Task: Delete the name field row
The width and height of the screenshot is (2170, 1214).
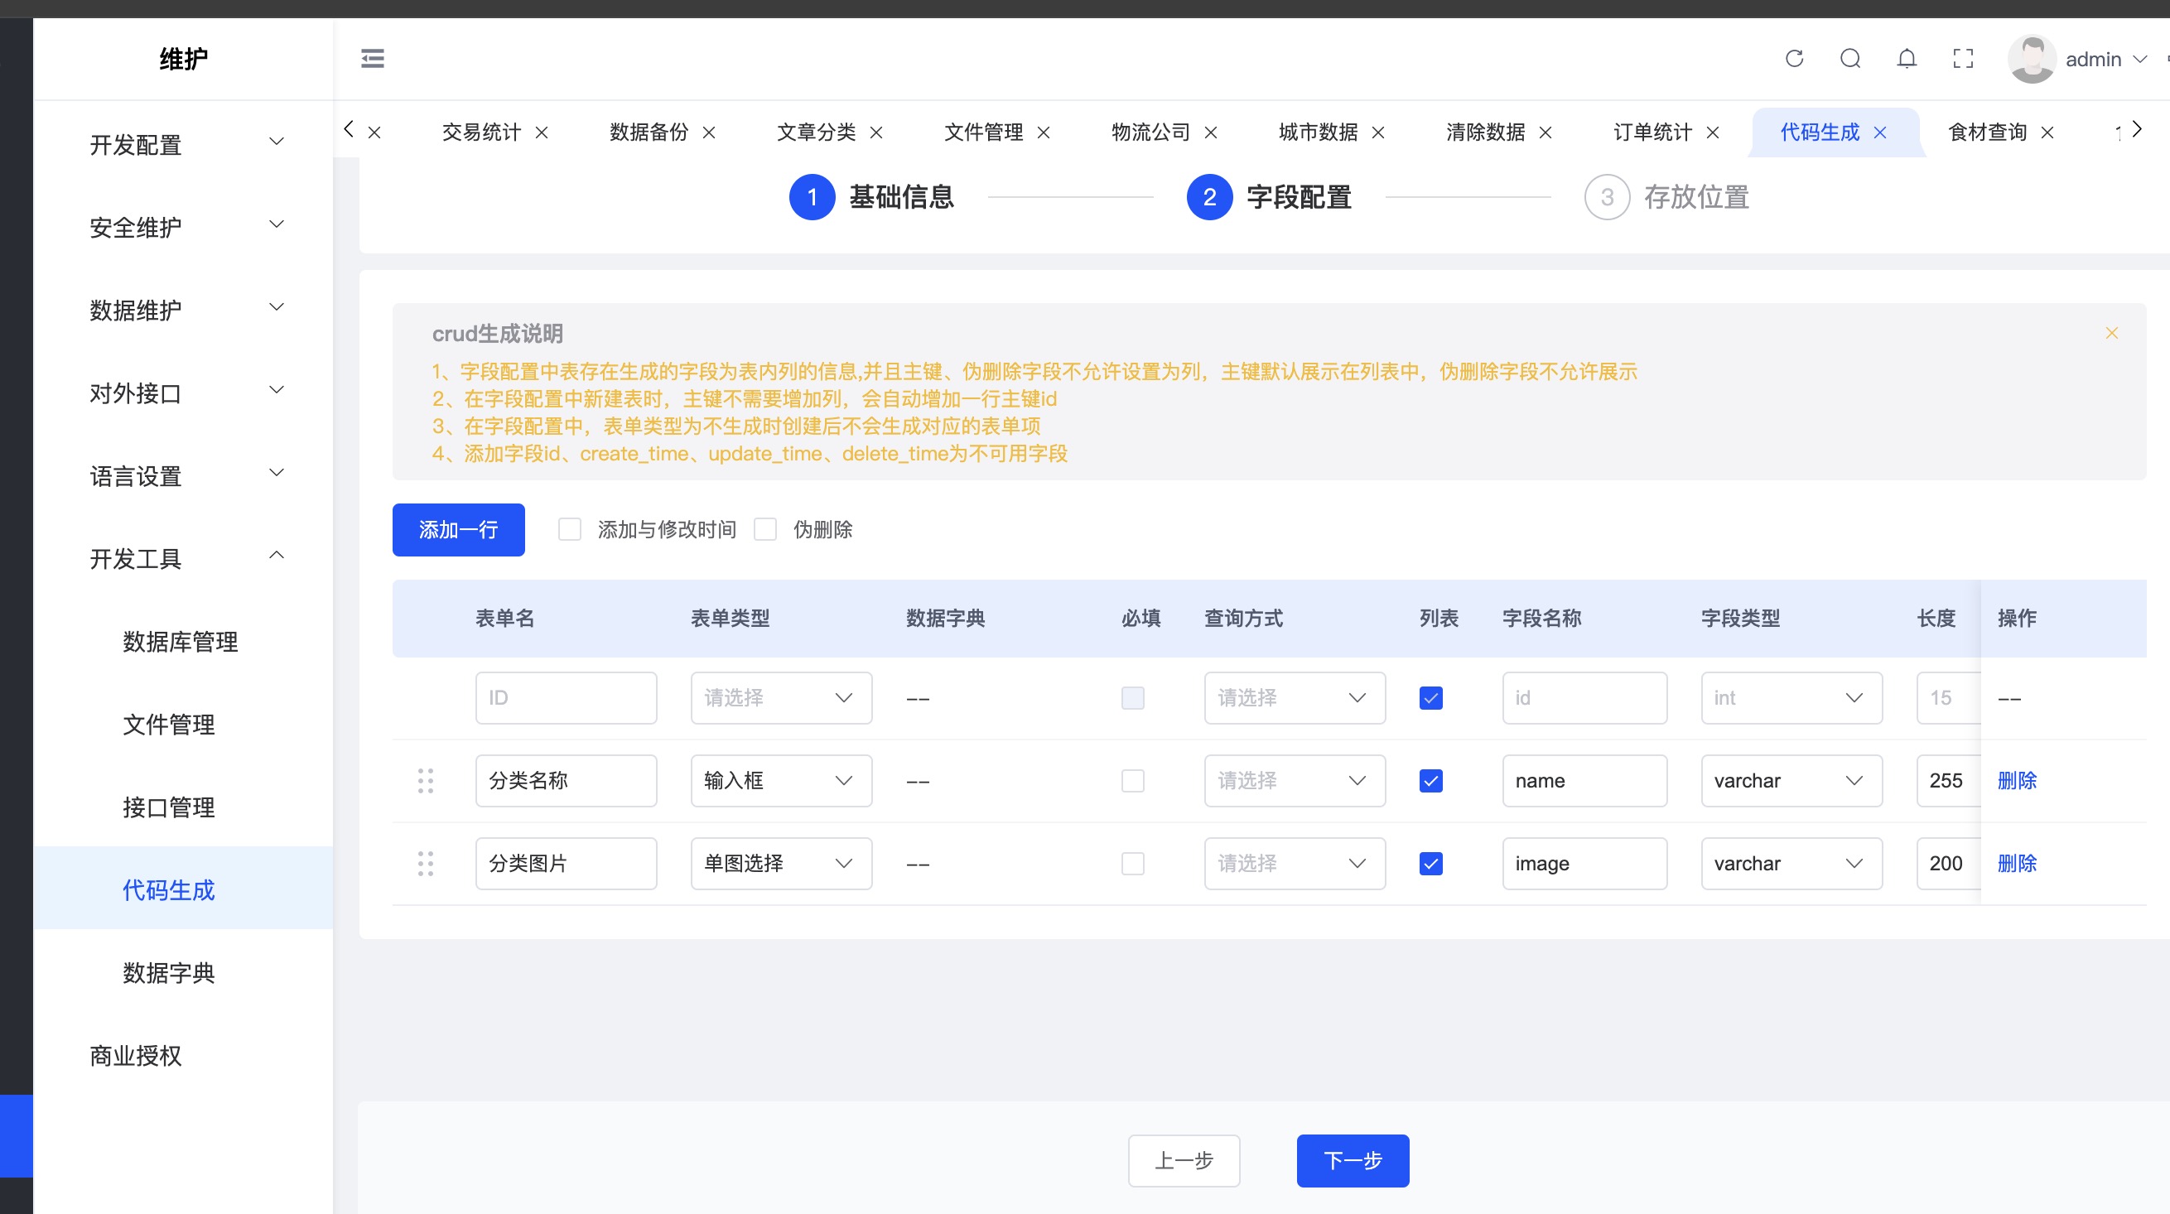Action: pos(2017,781)
